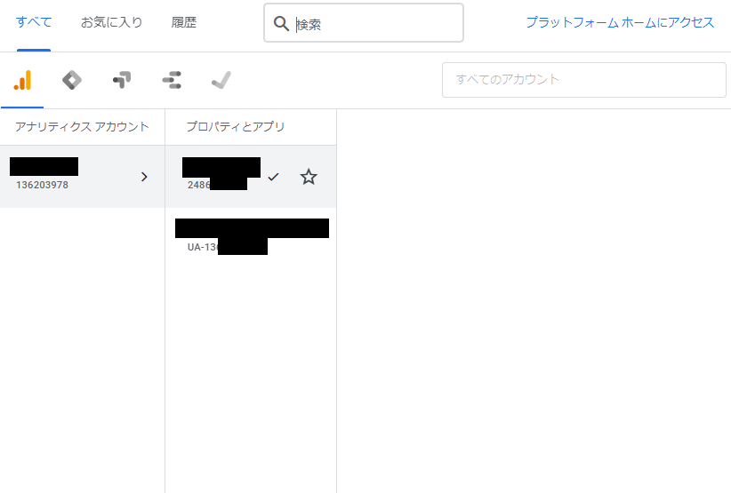Switch to the Tag Manager product icon
Viewport: 731px width, 493px height.
[72, 80]
